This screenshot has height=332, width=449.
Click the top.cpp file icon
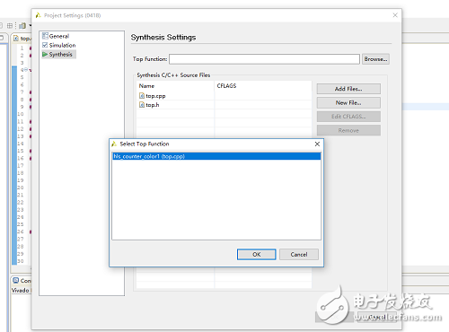[142, 96]
